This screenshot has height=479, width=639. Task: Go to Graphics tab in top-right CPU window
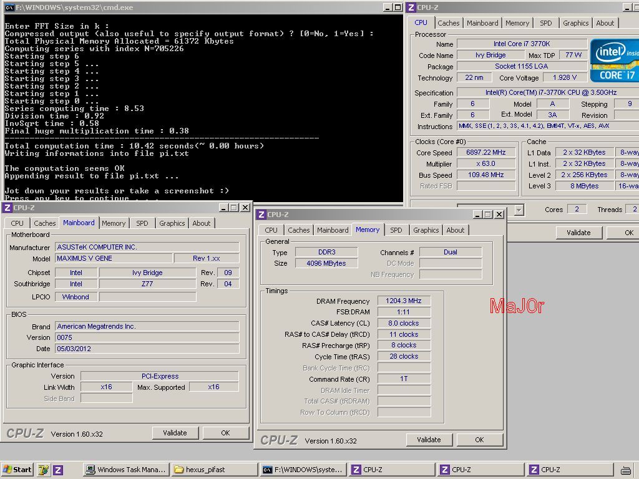pyautogui.click(x=575, y=23)
